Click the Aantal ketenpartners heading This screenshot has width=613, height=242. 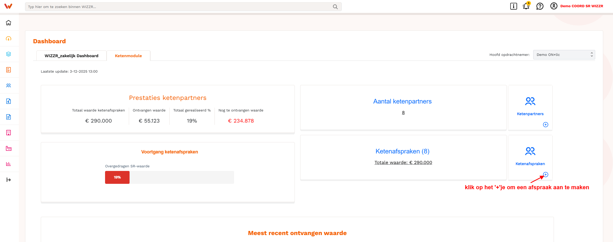pyautogui.click(x=402, y=101)
